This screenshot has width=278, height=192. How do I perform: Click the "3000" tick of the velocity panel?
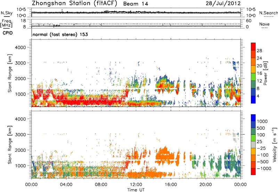click(x=21, y=134)
